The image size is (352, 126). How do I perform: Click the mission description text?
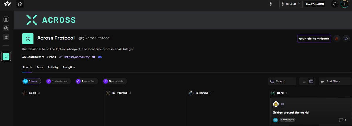click(77, 49)
